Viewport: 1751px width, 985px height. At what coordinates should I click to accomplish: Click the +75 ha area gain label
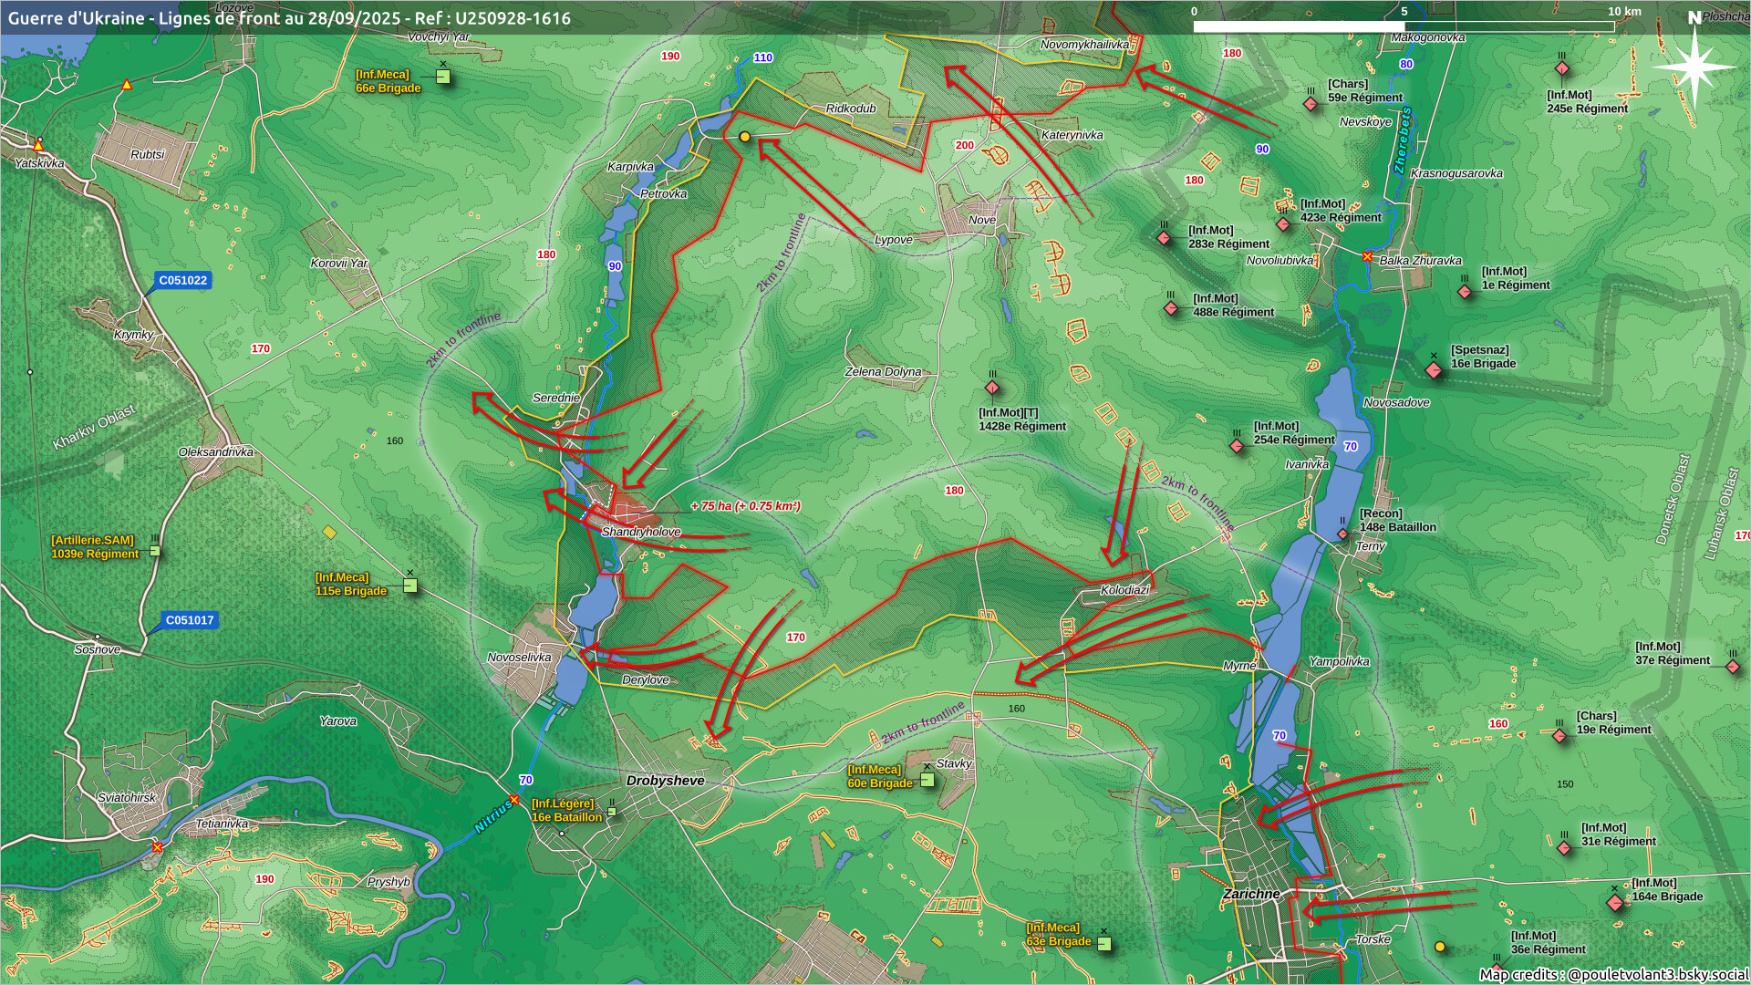pos(745,506)
